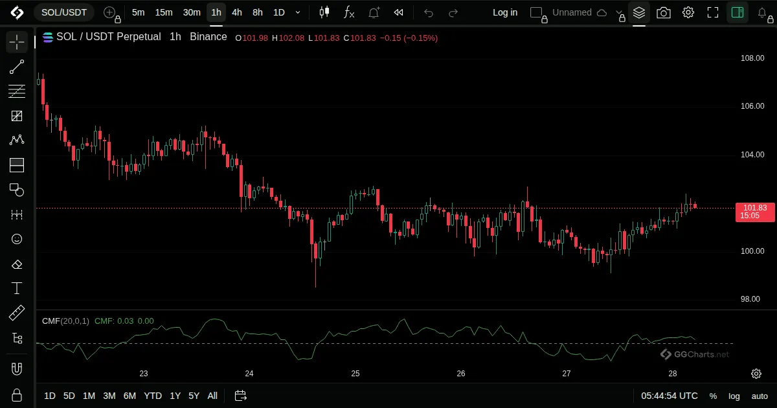This screenshot has width=777, height=408.
Task: Open the object tree panel
Action: pos(17,337)
